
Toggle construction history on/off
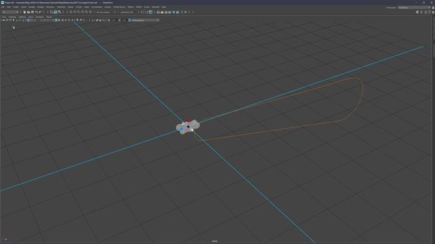coord(150,12)
